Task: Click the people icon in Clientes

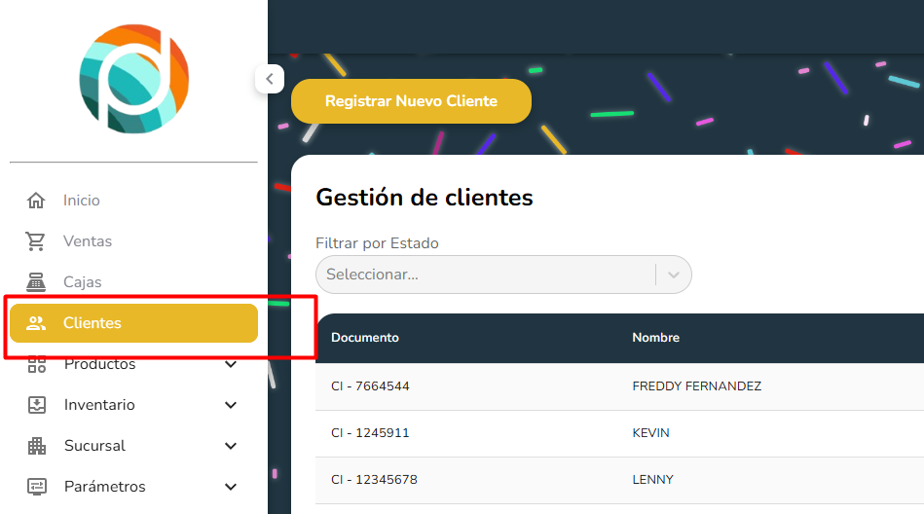Action: (x=36, y=323)
